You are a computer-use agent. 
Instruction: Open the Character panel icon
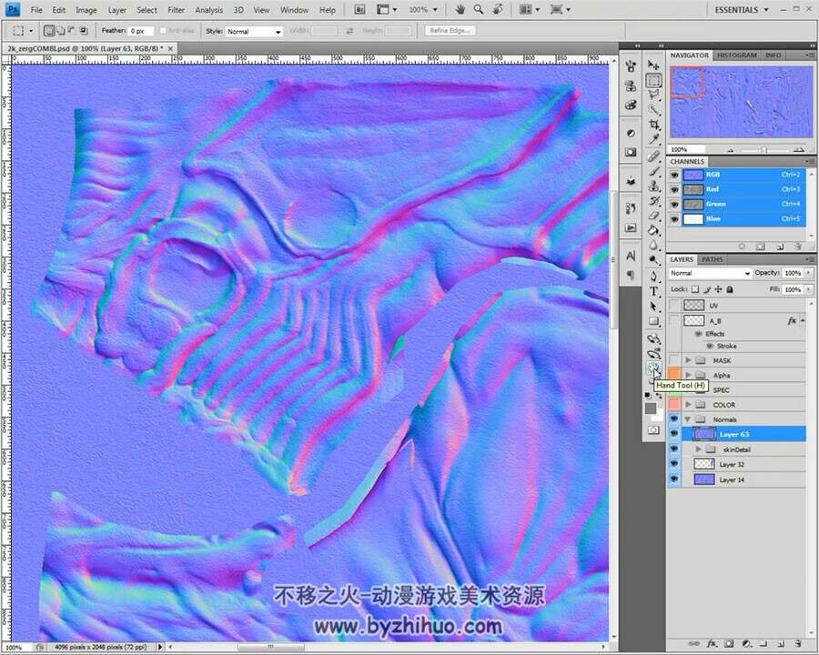(631, 256)
